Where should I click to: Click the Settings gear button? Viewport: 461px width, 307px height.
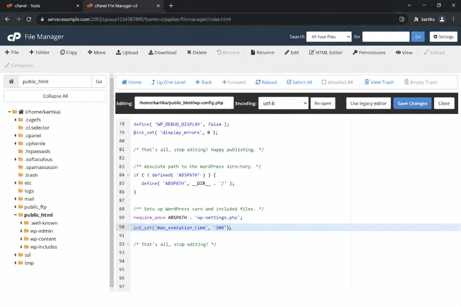[443, 37]
